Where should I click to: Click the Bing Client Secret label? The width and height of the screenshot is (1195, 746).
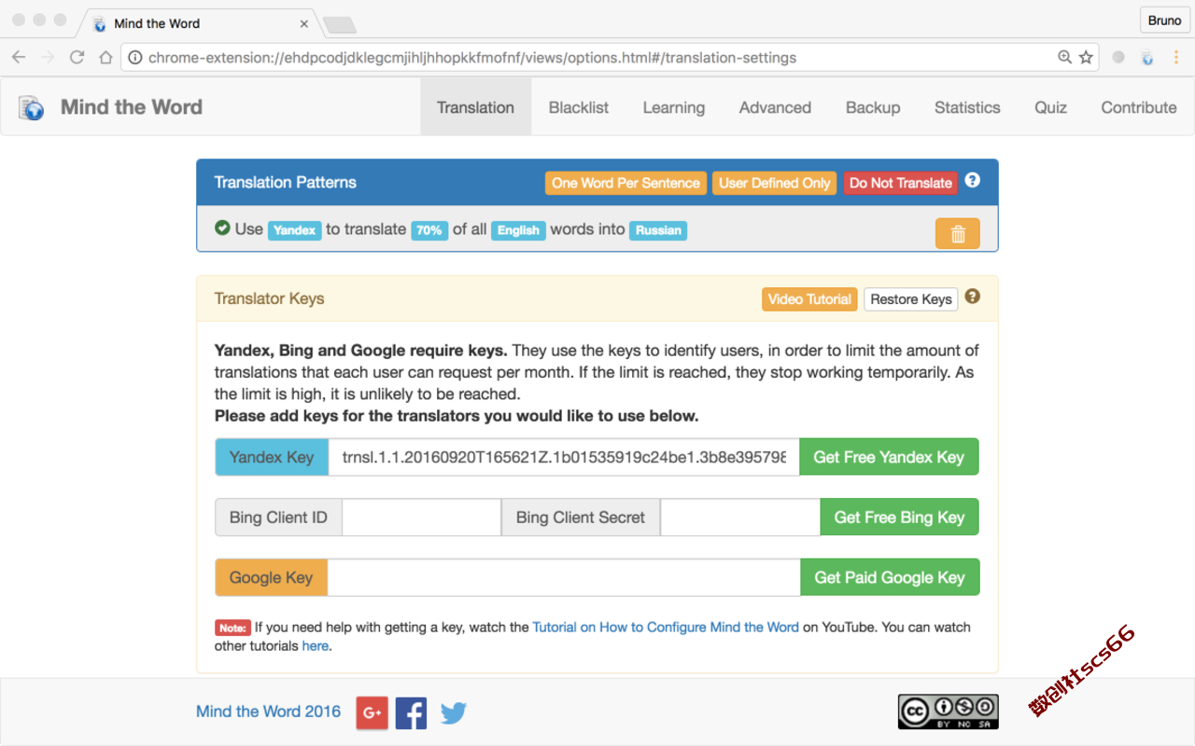click(581, 518)
